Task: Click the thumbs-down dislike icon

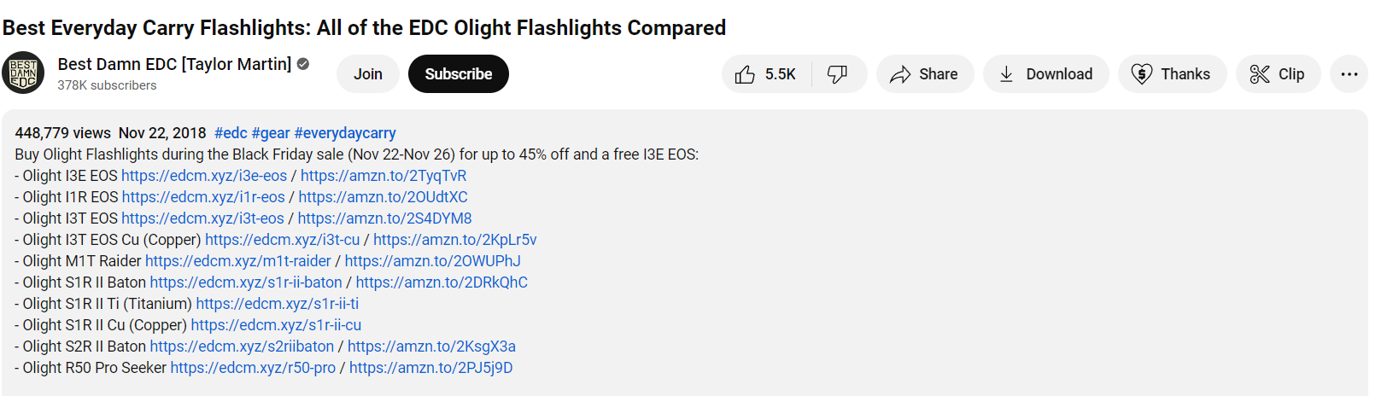Action: point(837,74)
